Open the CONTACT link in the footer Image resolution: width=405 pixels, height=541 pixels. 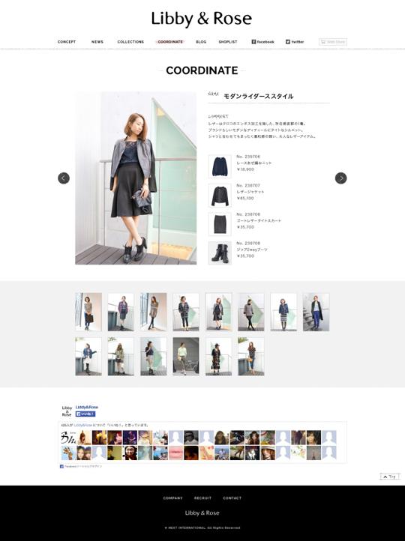tap(232, 498)
